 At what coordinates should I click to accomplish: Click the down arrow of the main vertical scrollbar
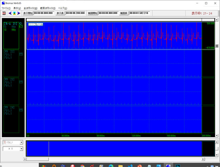[217, 136]
